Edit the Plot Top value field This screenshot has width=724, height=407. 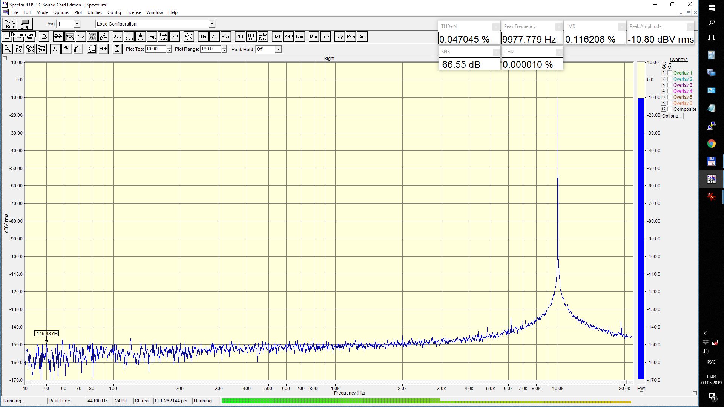coord(155,49)
